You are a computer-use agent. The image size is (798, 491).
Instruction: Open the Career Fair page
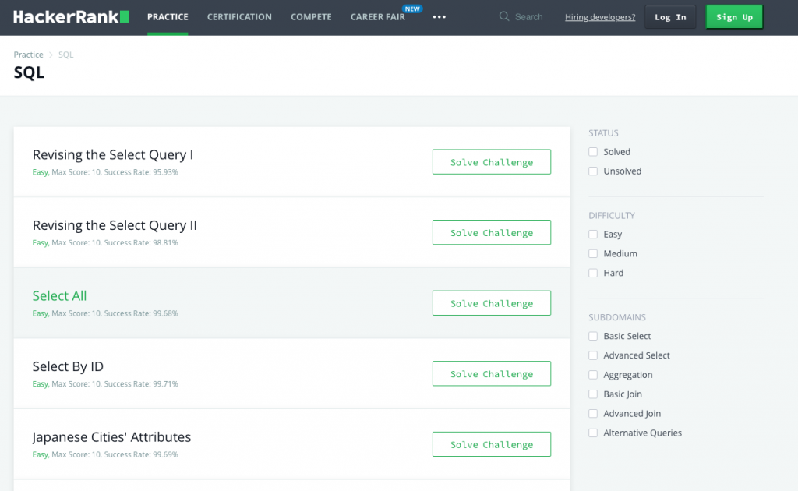pyautogui.click(x=378, y=17)
